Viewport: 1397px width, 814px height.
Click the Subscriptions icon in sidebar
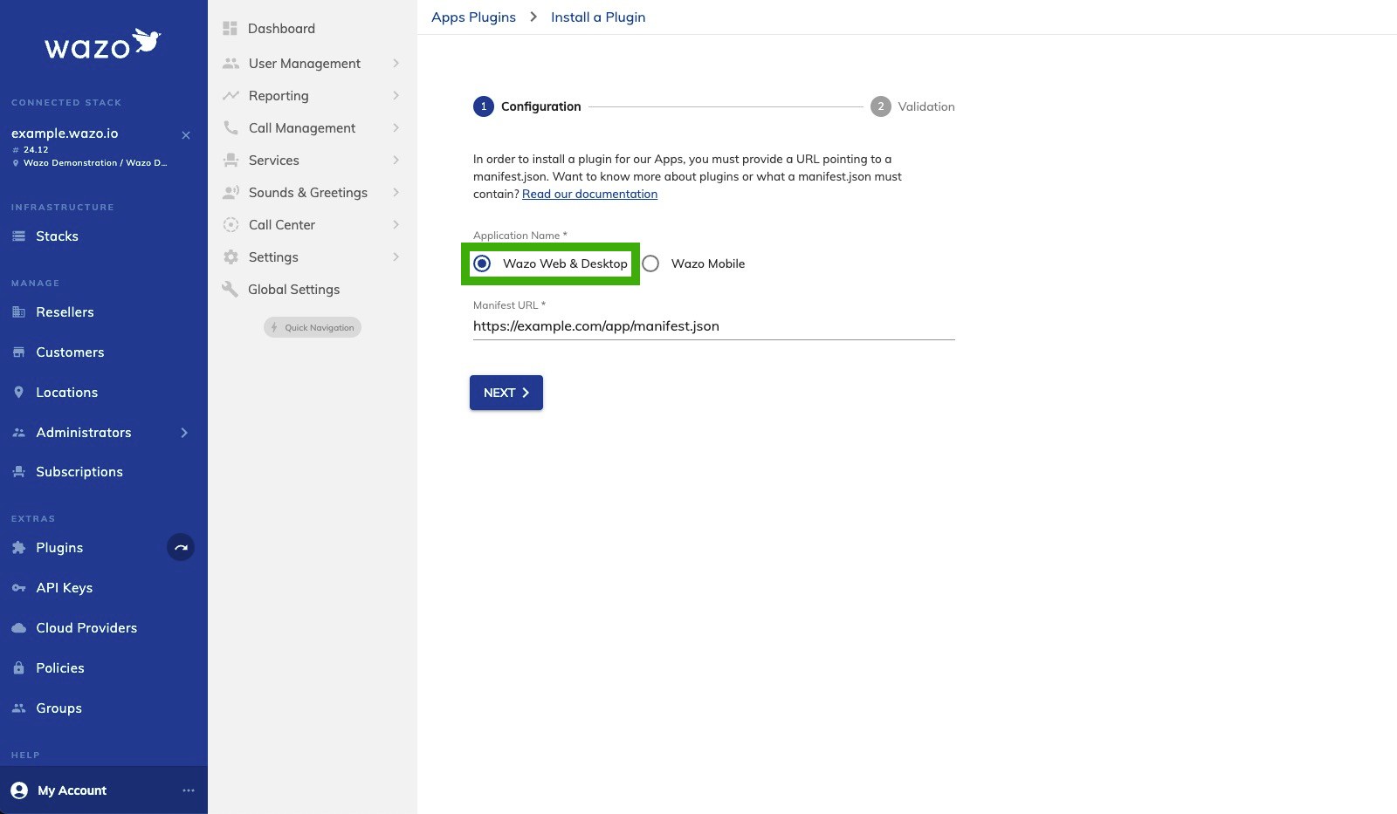pos(18,472)
